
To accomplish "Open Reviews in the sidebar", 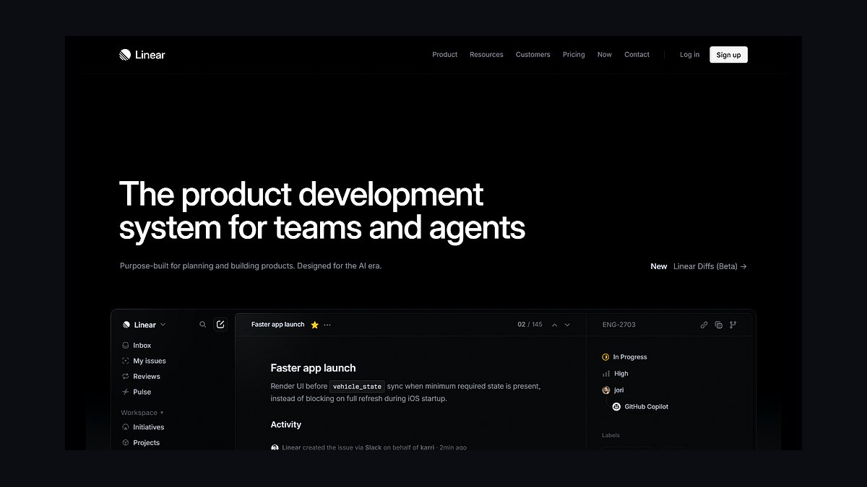I will pyautogui.click(x=141, y=377).
